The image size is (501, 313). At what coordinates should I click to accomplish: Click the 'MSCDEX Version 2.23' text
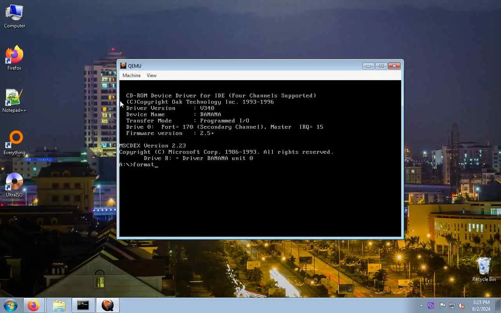(153, 146)
